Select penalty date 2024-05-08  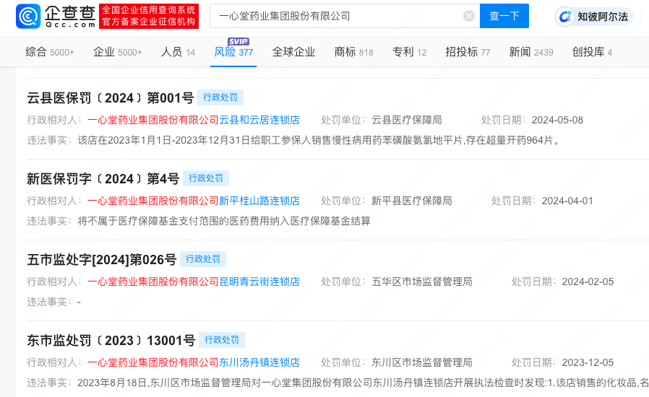pos(557,120)
